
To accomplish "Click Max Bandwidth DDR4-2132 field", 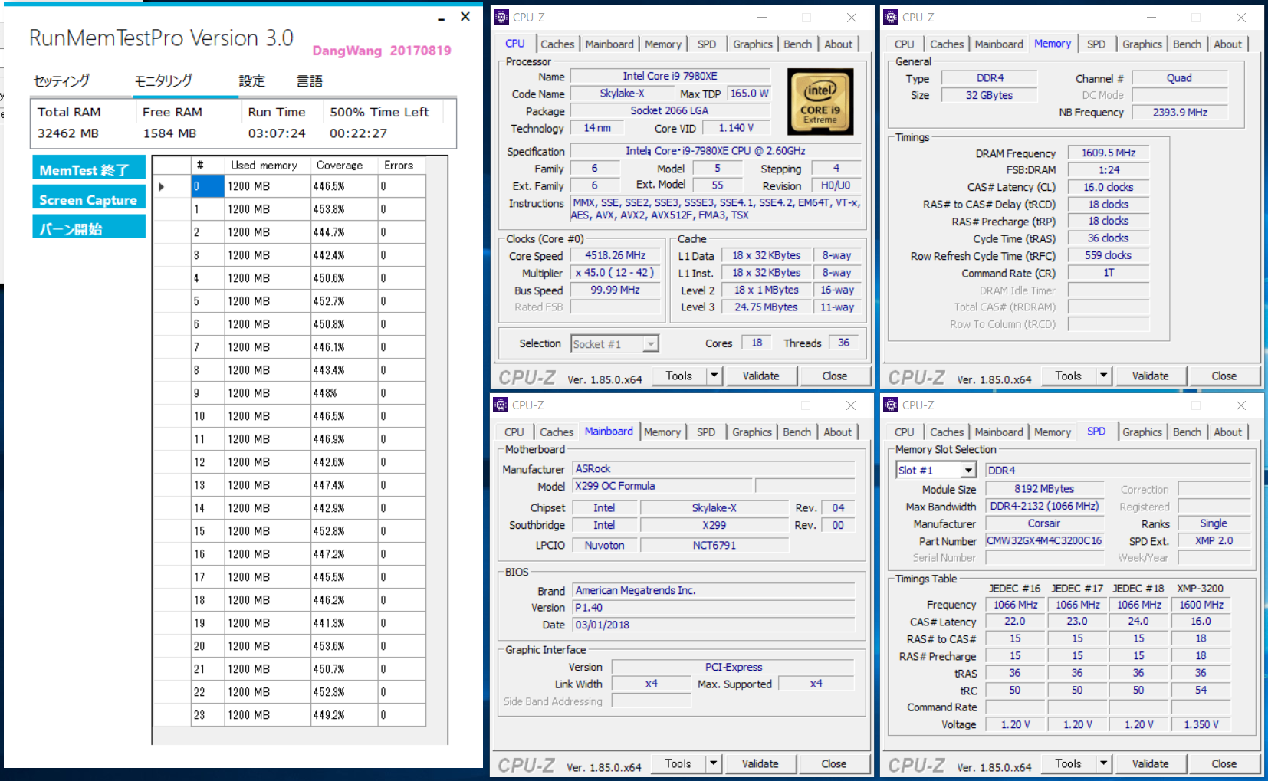I will (x=1044, y=506).
